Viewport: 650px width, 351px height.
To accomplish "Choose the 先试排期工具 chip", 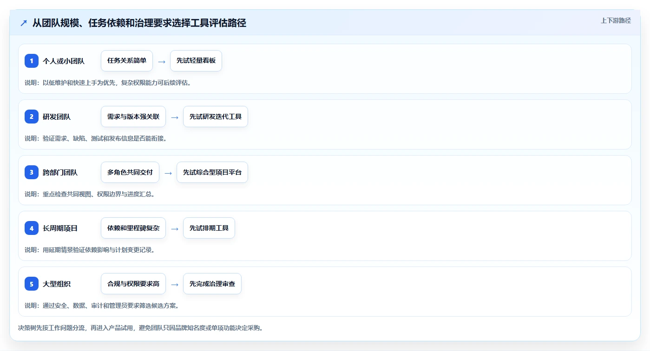I will tap(209, 228).
